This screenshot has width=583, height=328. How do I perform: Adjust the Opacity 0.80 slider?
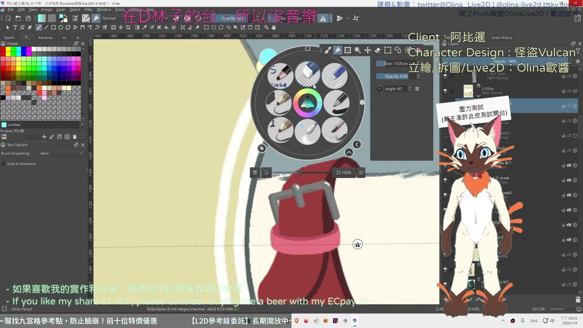[396, 76]
